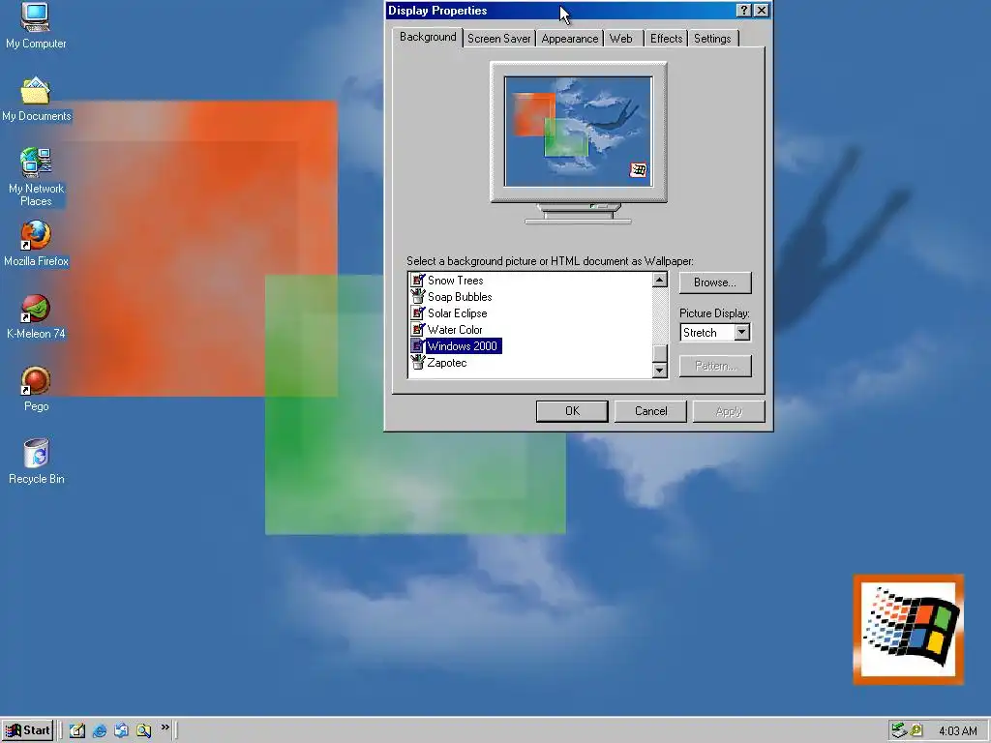Click the 4:03 AM taskbar clock
991x743 pixels.
pyautogui.click(x=957, y=731)
